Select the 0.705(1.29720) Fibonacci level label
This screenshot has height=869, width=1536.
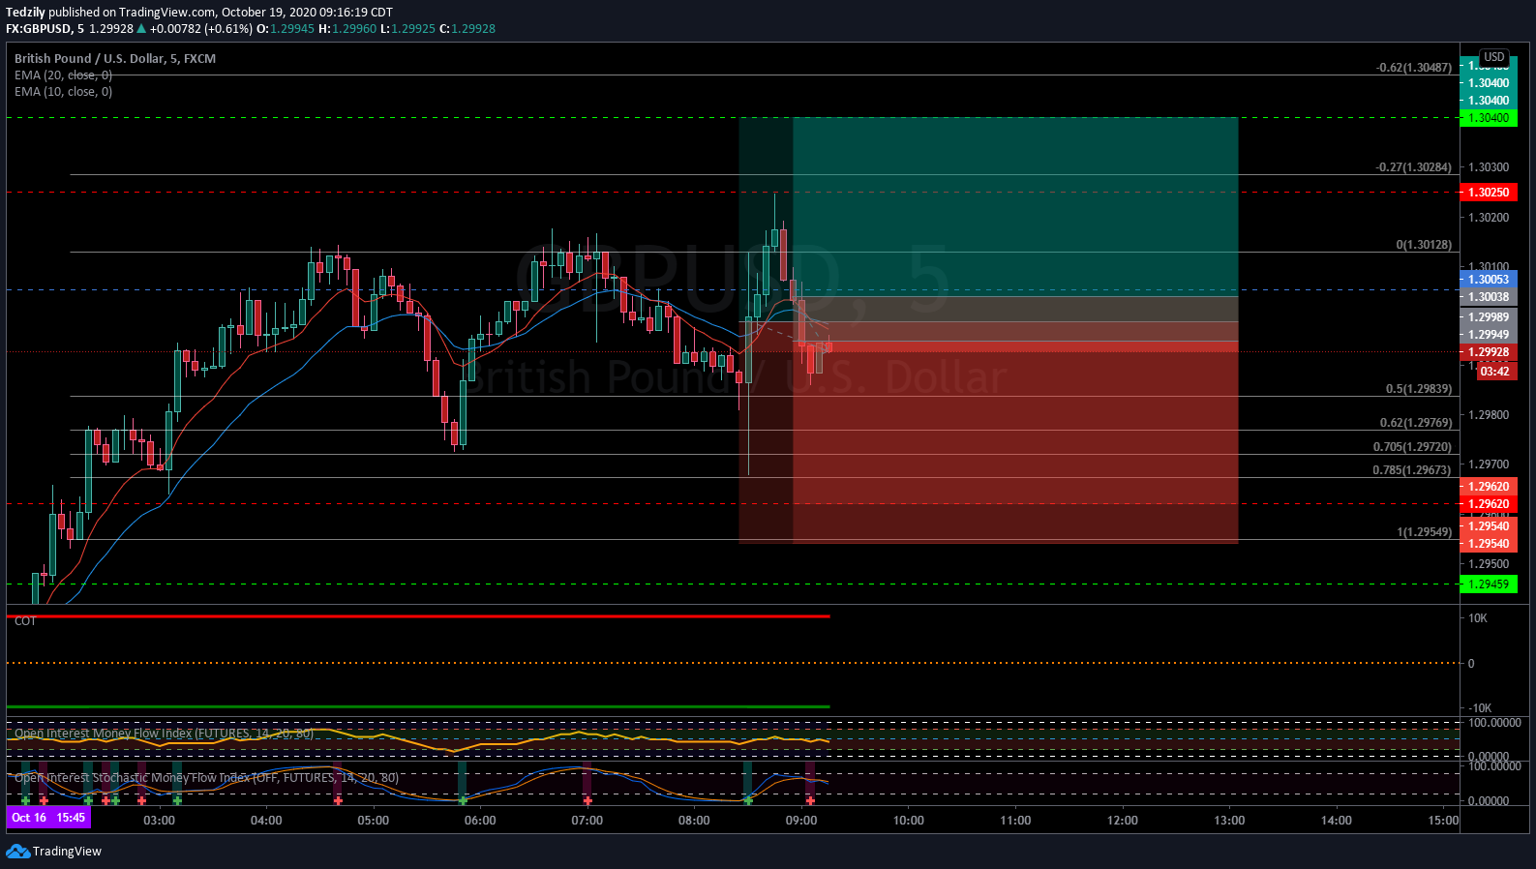[1412, 447]
